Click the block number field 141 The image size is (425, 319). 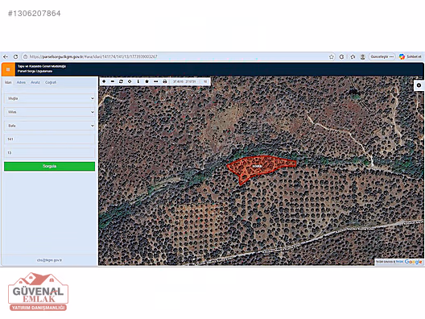tap(50, 139)
